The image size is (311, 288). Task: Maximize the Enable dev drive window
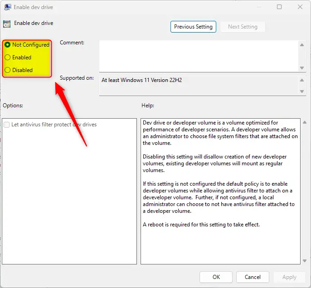click(279, 7)
